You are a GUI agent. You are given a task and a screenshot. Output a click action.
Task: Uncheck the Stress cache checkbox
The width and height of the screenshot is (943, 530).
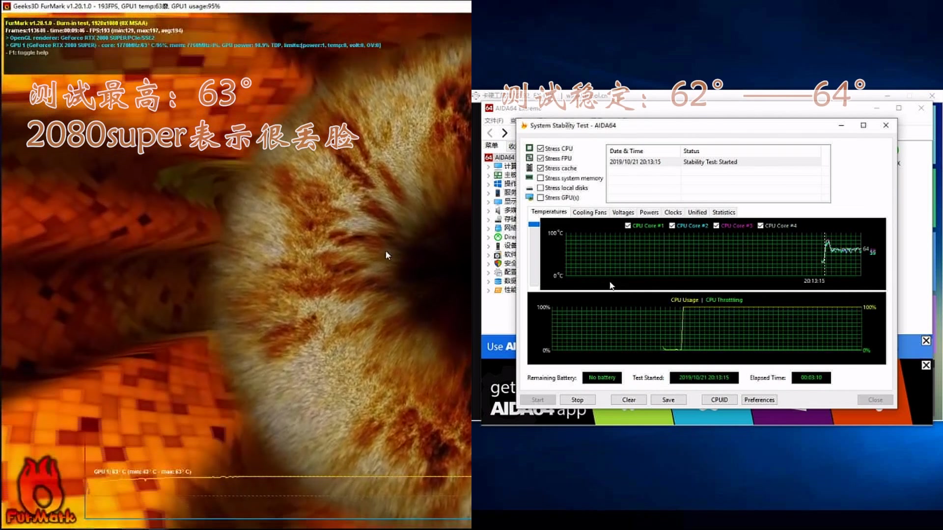540,168
